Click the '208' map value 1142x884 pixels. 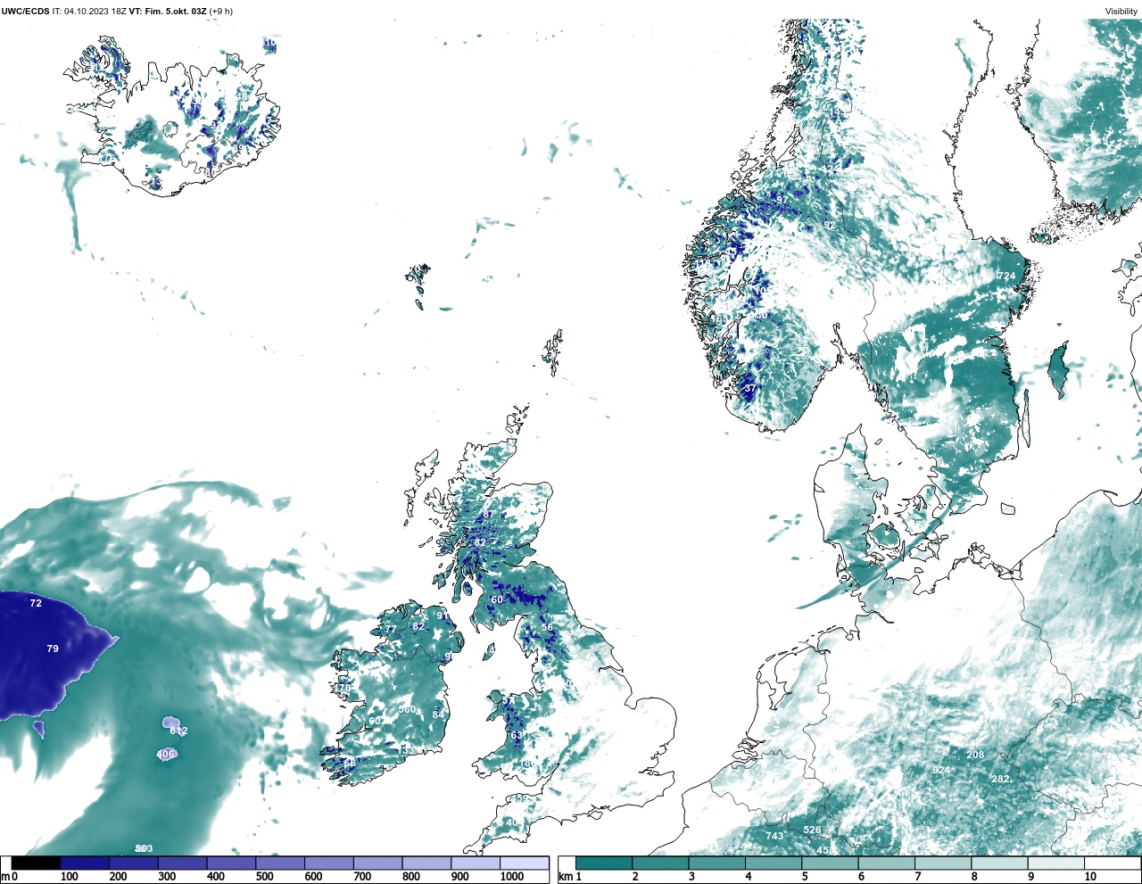(x=975, y=755)
